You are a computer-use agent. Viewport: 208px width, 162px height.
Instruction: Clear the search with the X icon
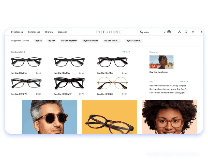point(164,32)
